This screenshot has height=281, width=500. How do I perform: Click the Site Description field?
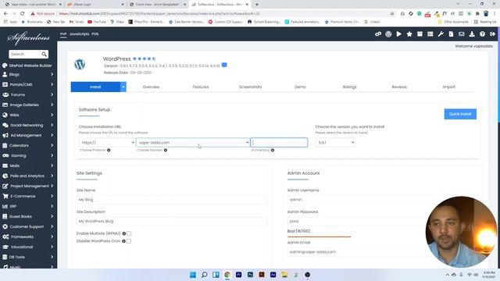click(172, 221)
